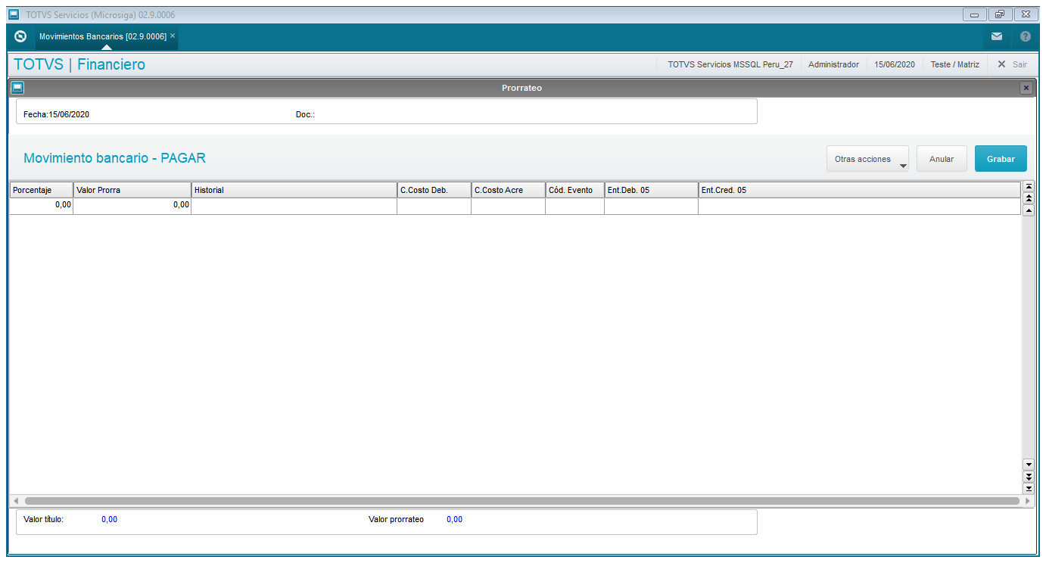Click the Valor título value 0,00
This screenshot has height=563, width=1046.
click(109, 520)
